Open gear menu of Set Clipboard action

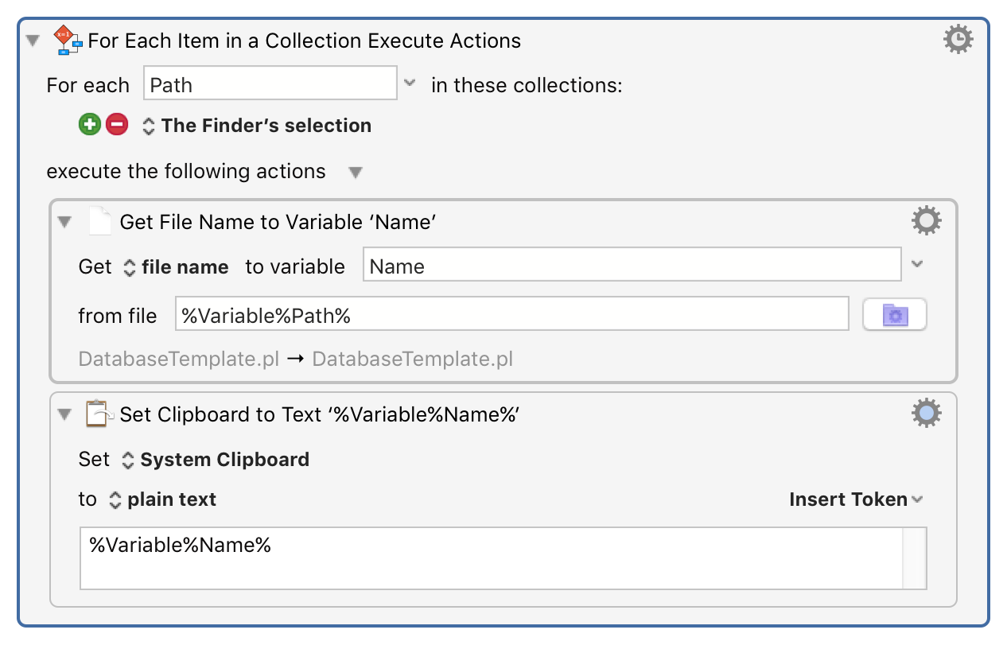[927, 413]
